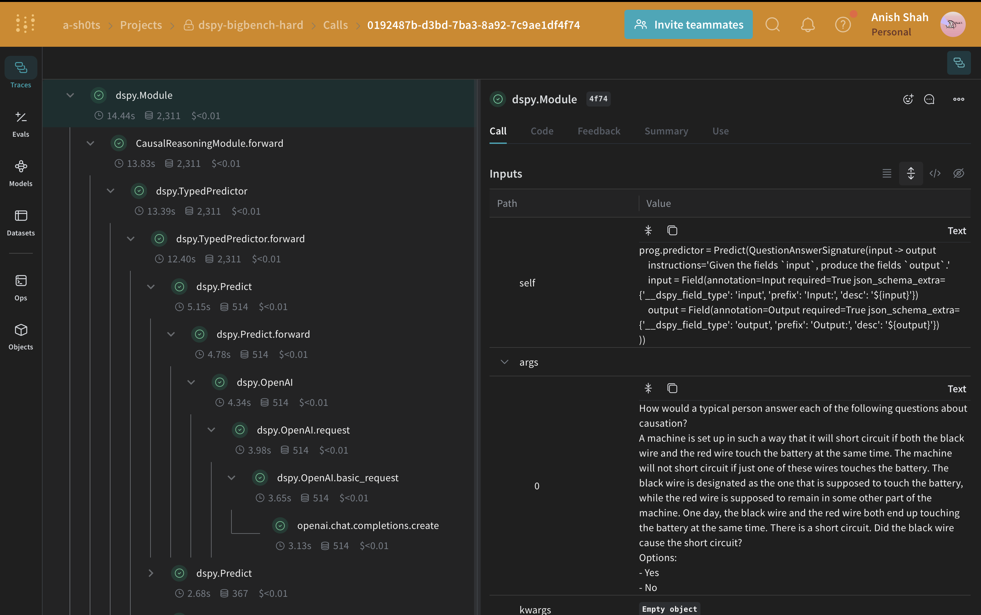Toggle expanded row height for Inputs
Viewport: 981px width, 615px height.
[911, 173]
